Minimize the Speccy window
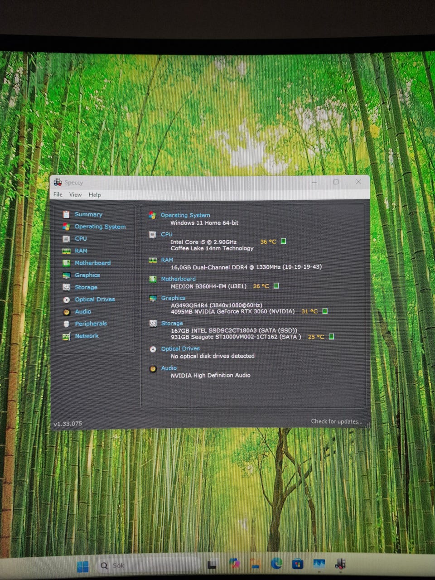 (314, 182)
